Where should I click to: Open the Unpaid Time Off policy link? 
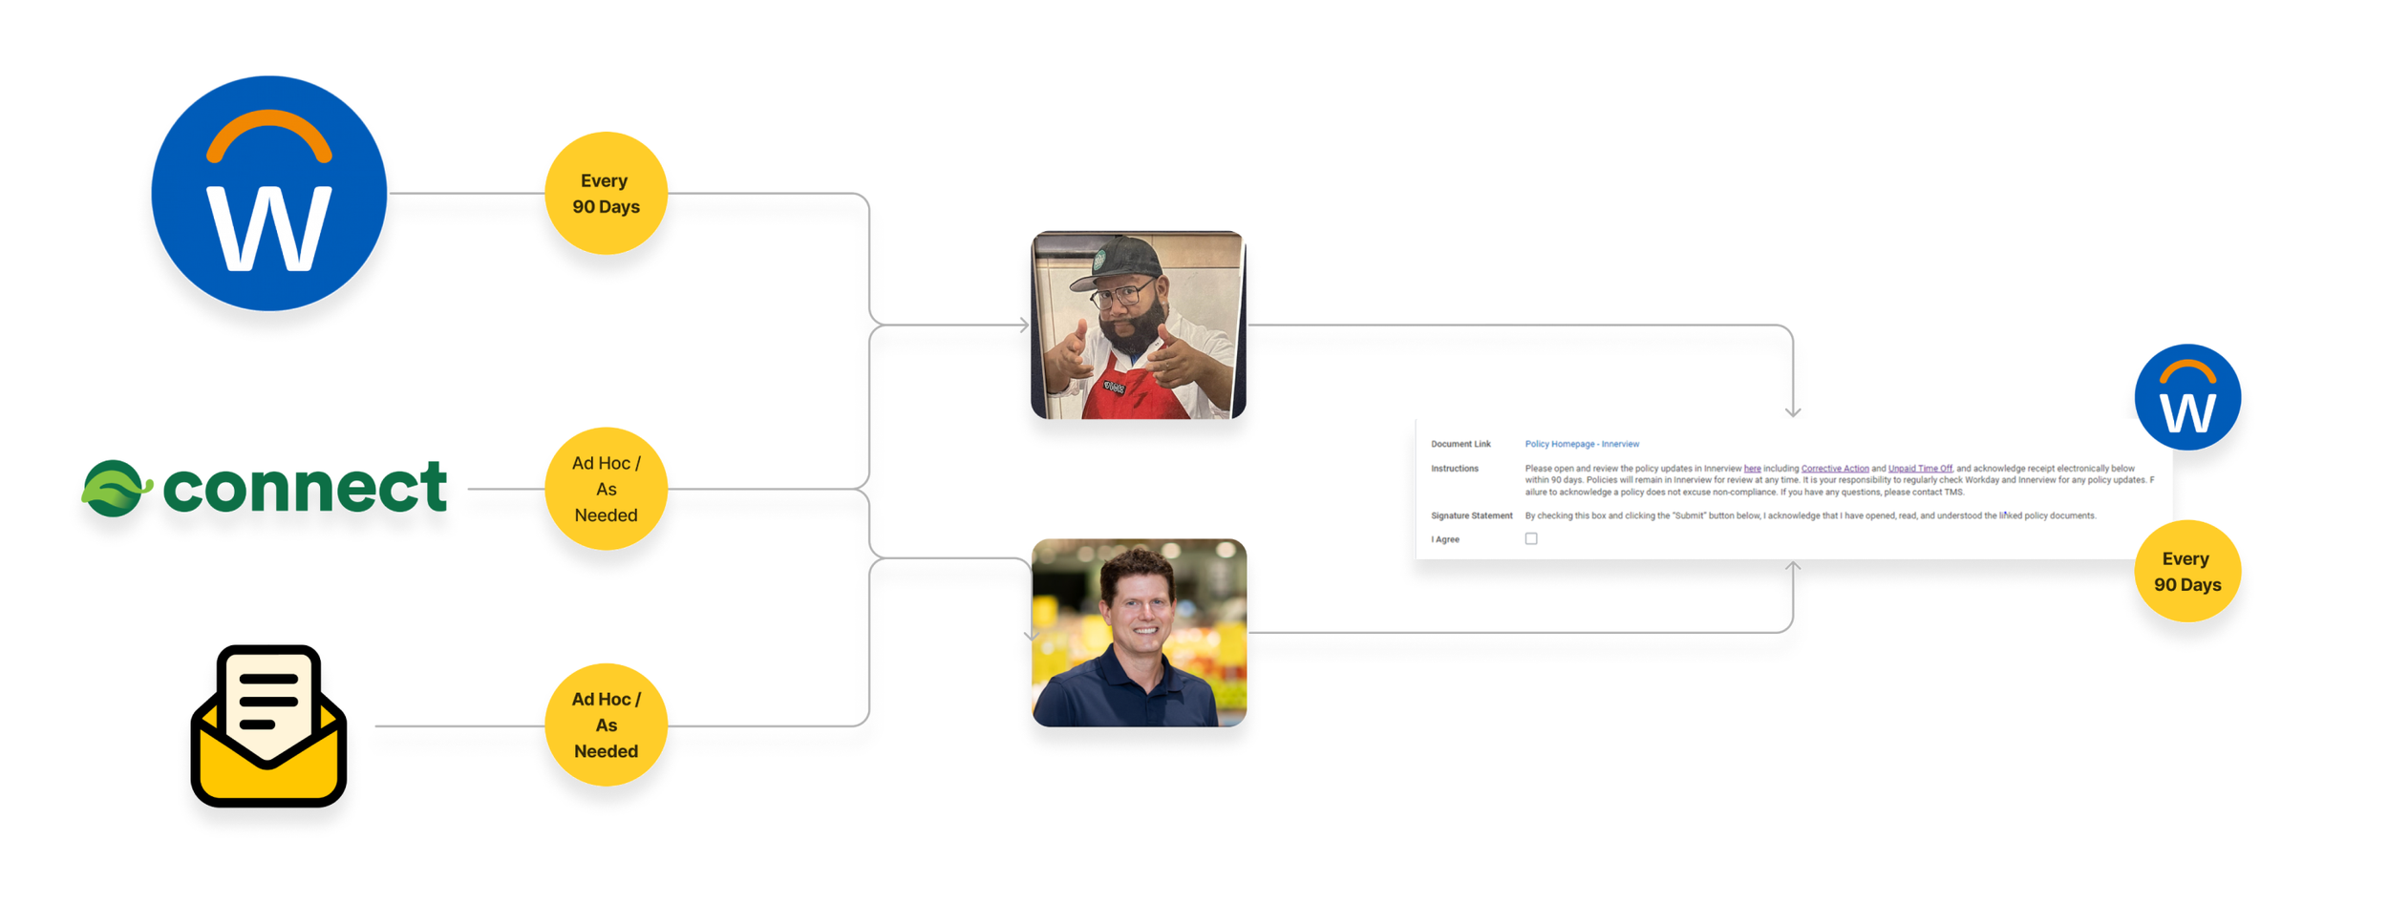[1920, 469]
